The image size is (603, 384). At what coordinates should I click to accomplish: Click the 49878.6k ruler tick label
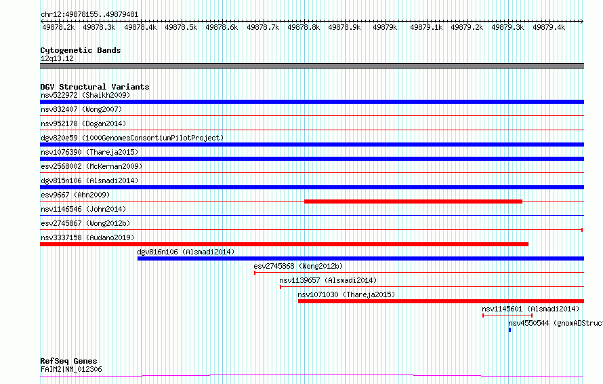pyautogui.click(x=222, y=27)
